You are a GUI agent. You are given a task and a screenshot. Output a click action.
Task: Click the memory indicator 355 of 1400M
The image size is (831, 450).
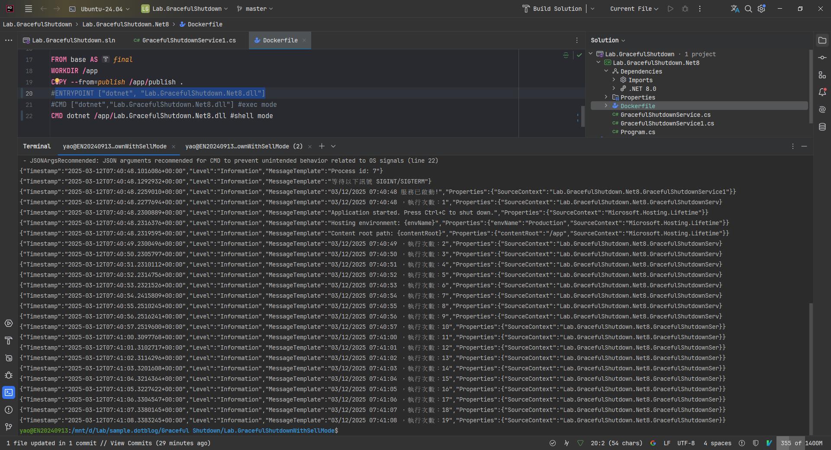[x=802, y=443]
